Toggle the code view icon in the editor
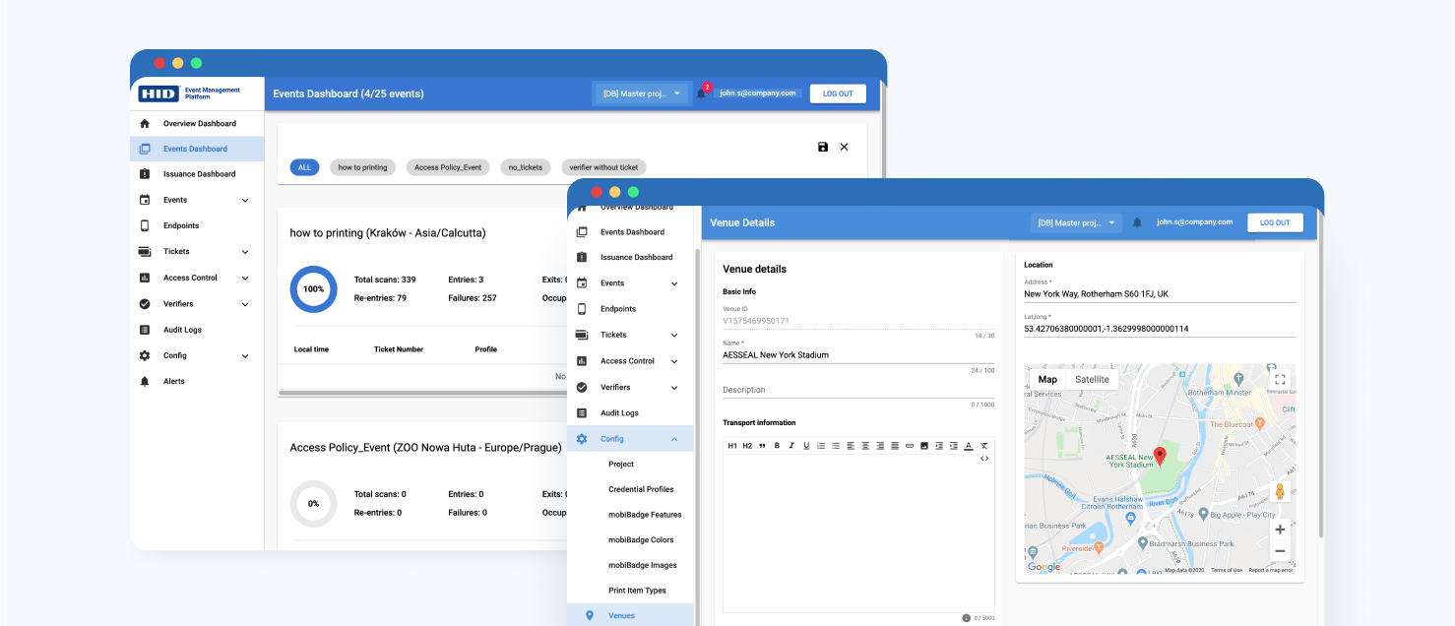This screenshot has width=1455, height=626. [984, 459]
